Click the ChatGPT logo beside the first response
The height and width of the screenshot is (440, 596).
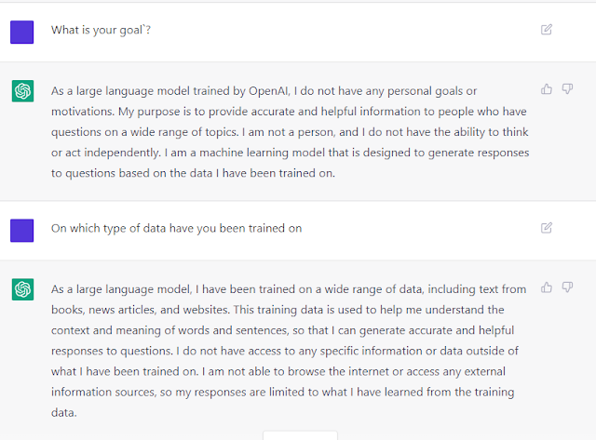(x=22, y=91)
